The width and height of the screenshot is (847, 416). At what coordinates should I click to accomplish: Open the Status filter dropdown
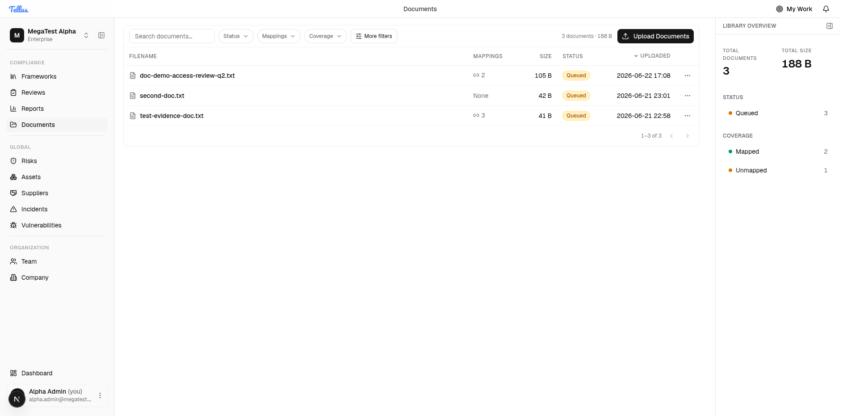coord(236,36)
